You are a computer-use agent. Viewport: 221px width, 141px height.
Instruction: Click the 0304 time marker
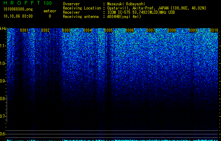[x=87, y=30]
